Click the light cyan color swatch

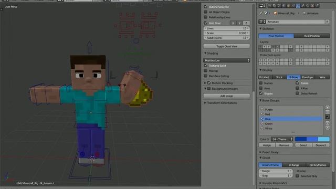point(324,139)
